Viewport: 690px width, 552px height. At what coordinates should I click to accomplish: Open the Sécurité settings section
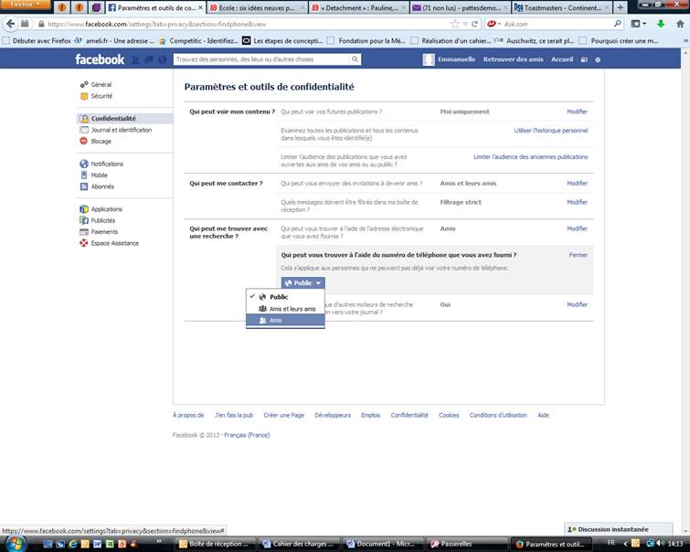coord(101,96)
